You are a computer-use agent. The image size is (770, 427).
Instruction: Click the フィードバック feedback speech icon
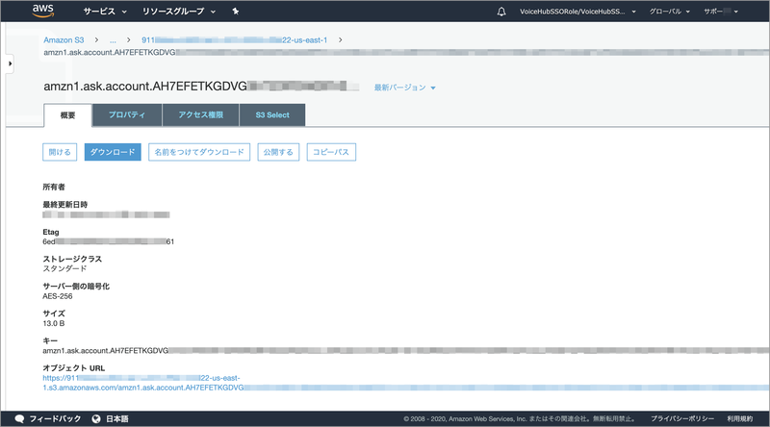pos(19,418)
